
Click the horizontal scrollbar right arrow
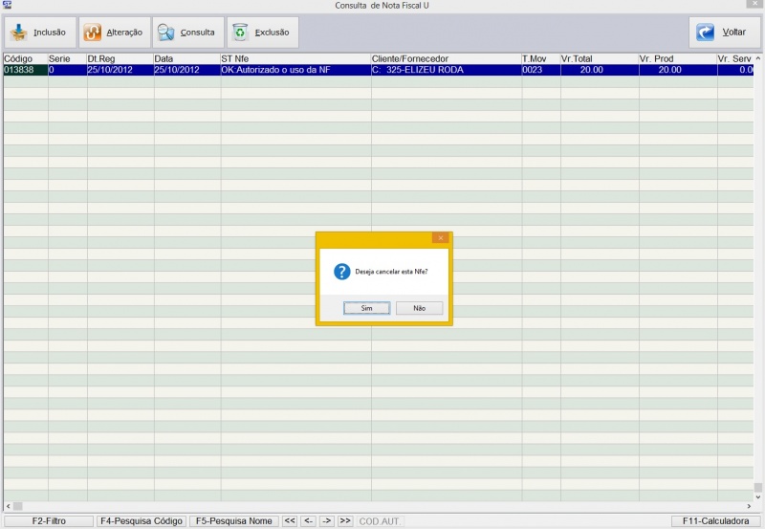coord(746,505)
